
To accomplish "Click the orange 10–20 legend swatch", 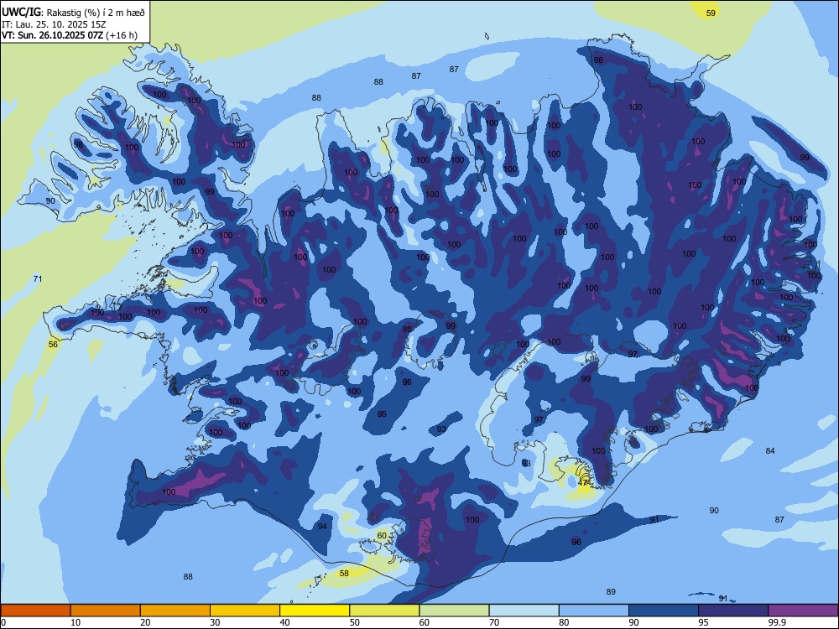I will point(106,611).
